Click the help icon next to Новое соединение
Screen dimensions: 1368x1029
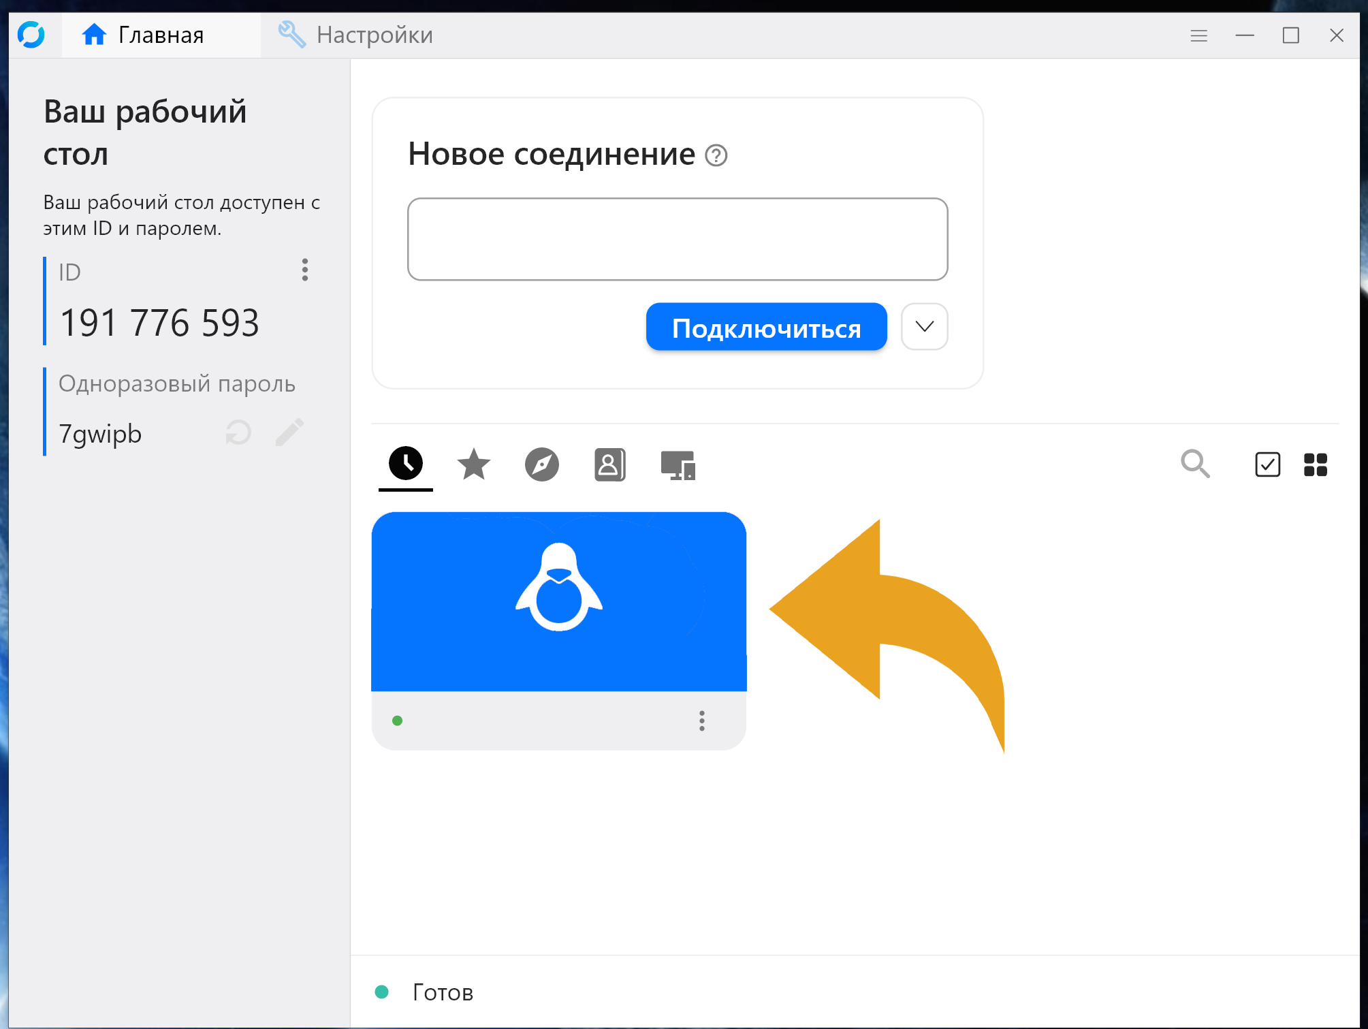pos(716,155)
